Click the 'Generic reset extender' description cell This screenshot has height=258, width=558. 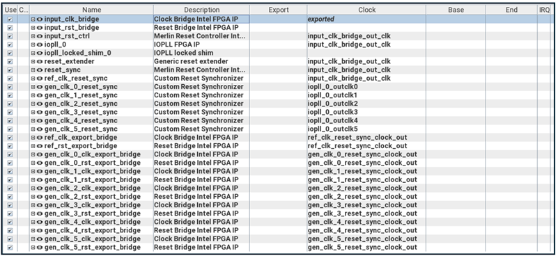(x=202, y=61)
